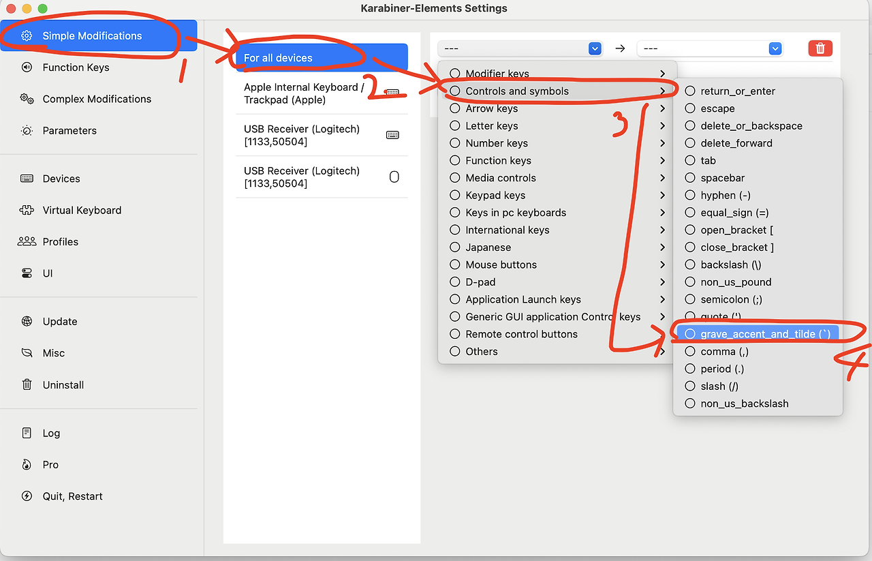
Task: Open the Profiles section label
Action: coord(61,242)
